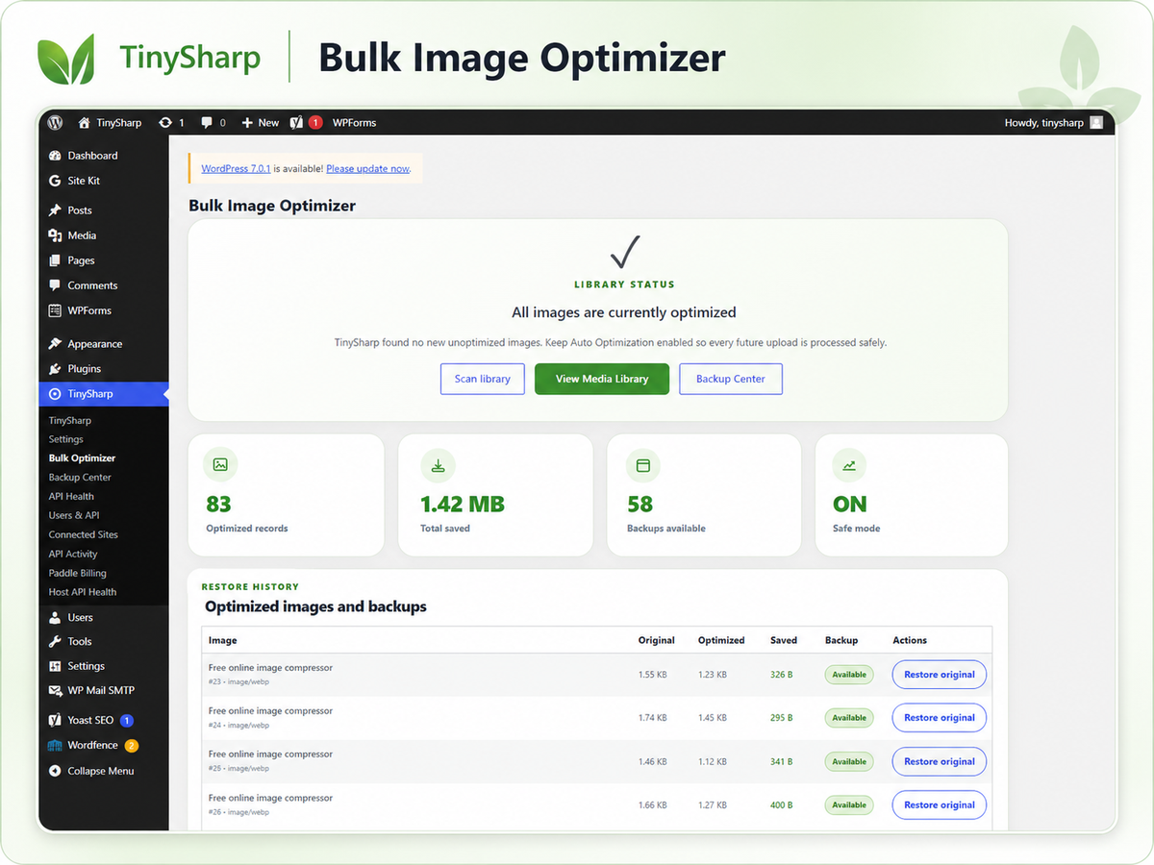
Task: Click the 58 backups available value
Action: point(640,505)
